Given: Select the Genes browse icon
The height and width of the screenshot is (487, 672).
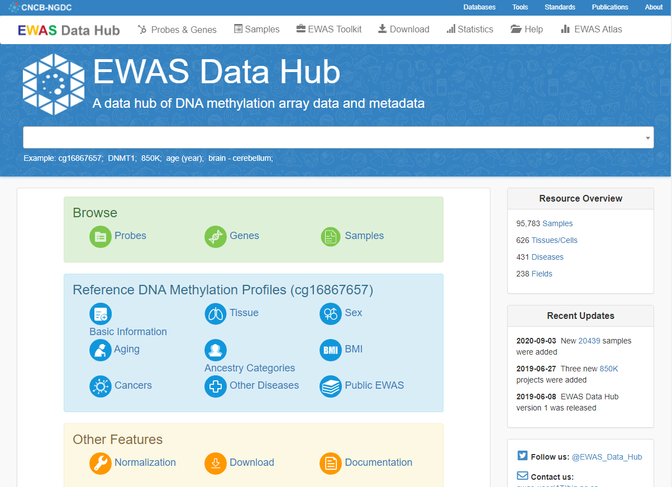Looking at the screenshot, I should (216, 237).
